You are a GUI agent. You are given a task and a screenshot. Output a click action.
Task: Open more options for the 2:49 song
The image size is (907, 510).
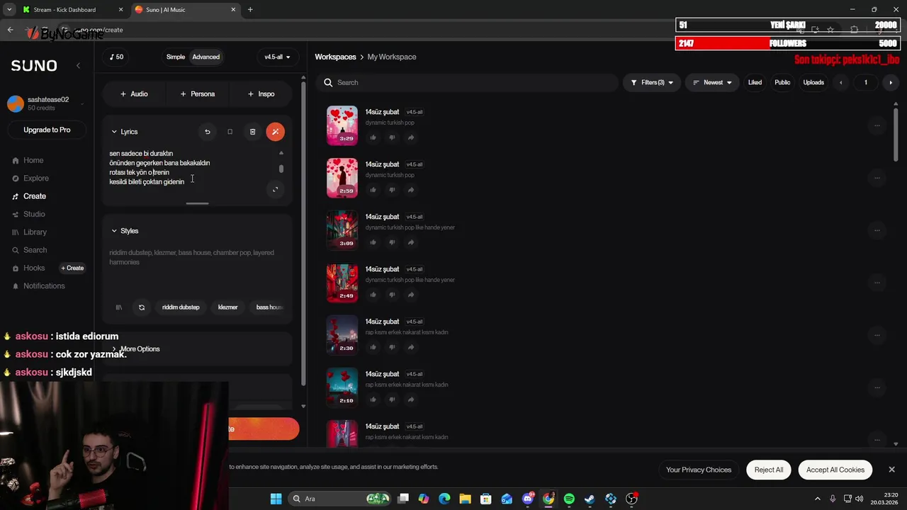(x=877, y=283)
